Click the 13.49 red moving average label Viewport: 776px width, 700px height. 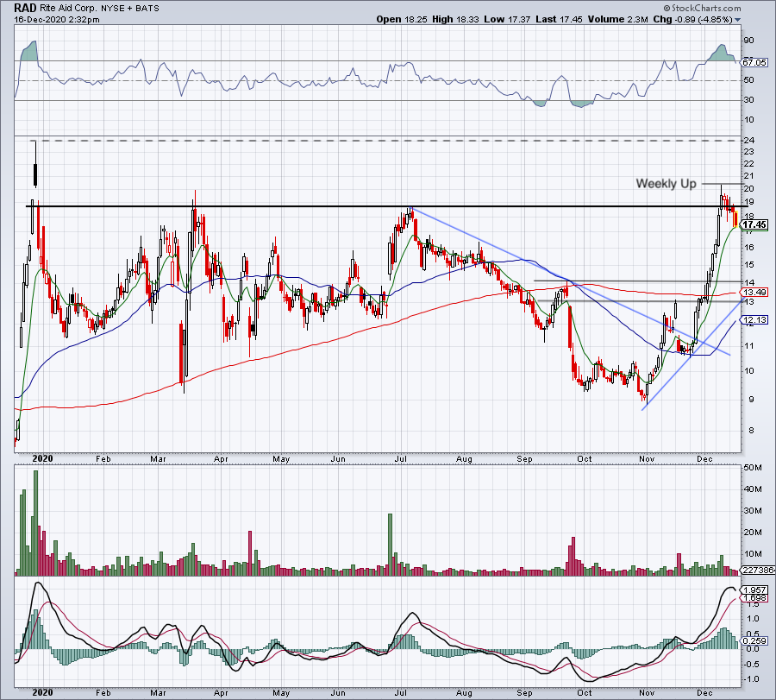754,292
